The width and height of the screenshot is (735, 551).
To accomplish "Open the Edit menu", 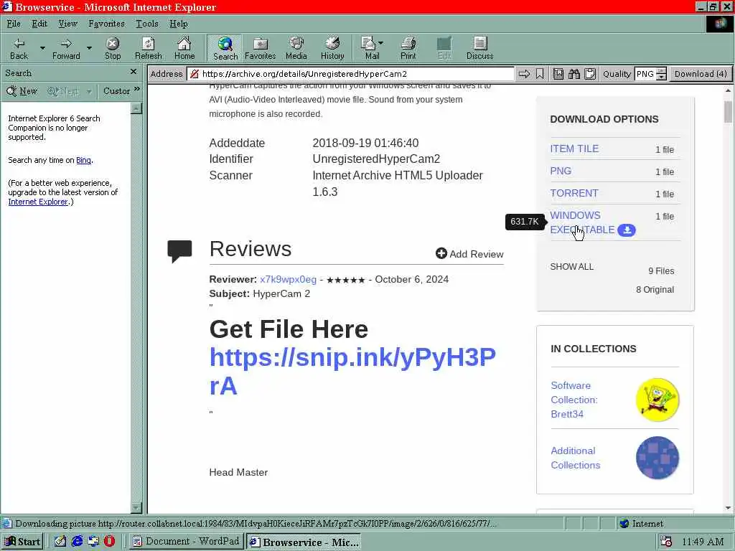I will [x=39, y=24].
